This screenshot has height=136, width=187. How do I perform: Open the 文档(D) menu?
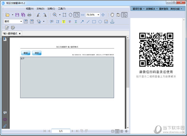40,9
